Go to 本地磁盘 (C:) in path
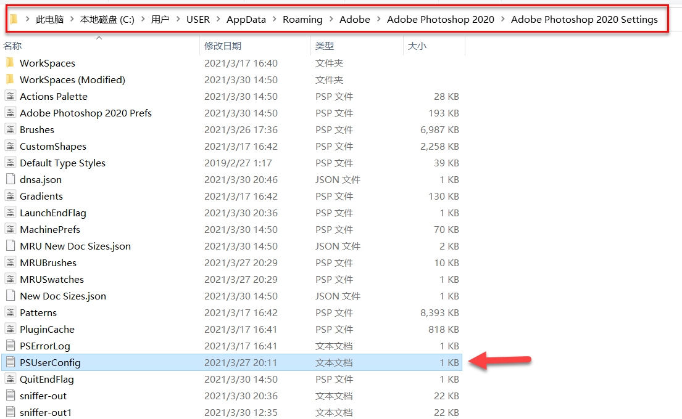 [x=107, y=20]
